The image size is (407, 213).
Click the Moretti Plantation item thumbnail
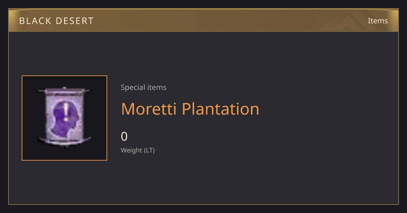coord(64,118)
